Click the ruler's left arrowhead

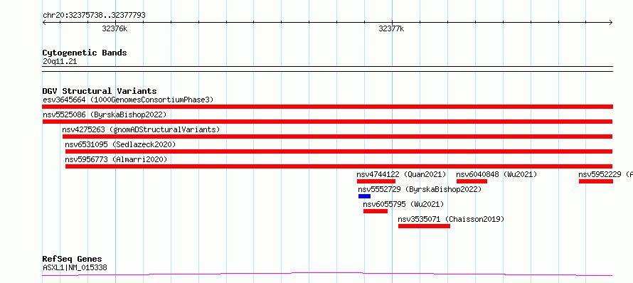[x=44, y=23]
